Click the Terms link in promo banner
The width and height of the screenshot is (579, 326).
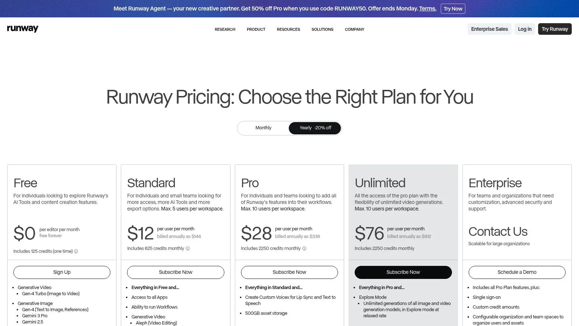[427, 8]
